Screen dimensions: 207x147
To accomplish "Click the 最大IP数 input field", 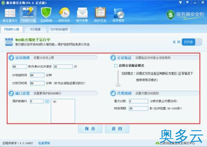I will coord(139,101).
